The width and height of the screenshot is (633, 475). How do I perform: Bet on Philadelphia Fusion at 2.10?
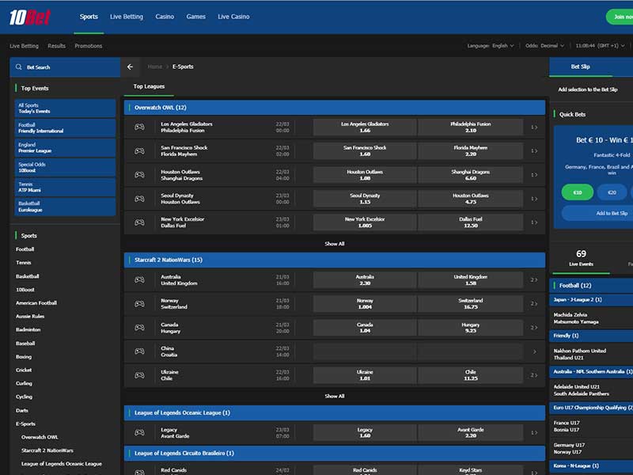[470, 127]
